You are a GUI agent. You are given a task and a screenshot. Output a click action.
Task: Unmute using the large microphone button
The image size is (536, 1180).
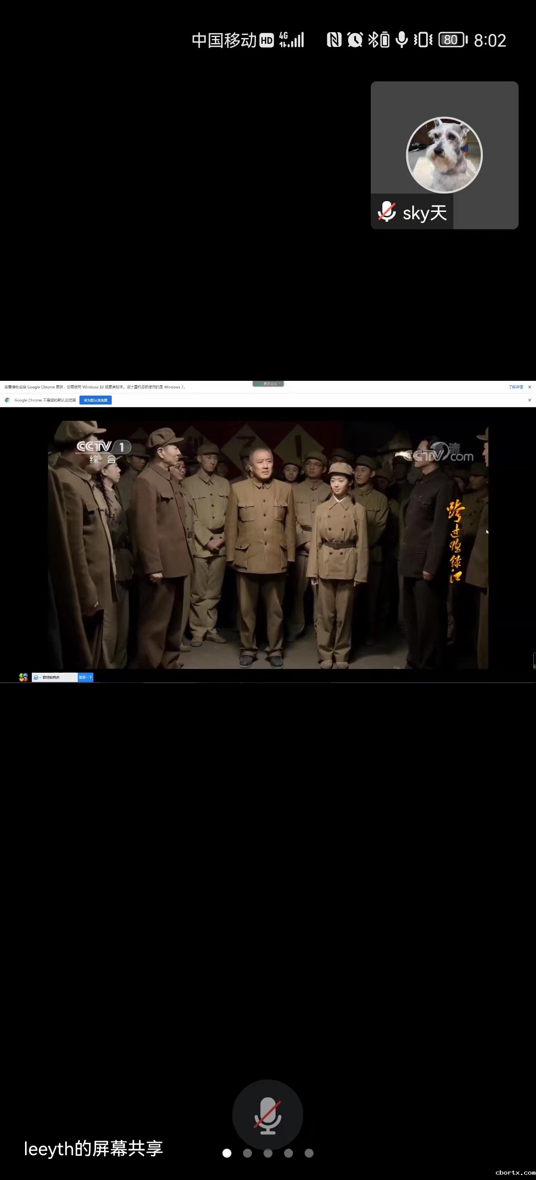pos(267,1114)
